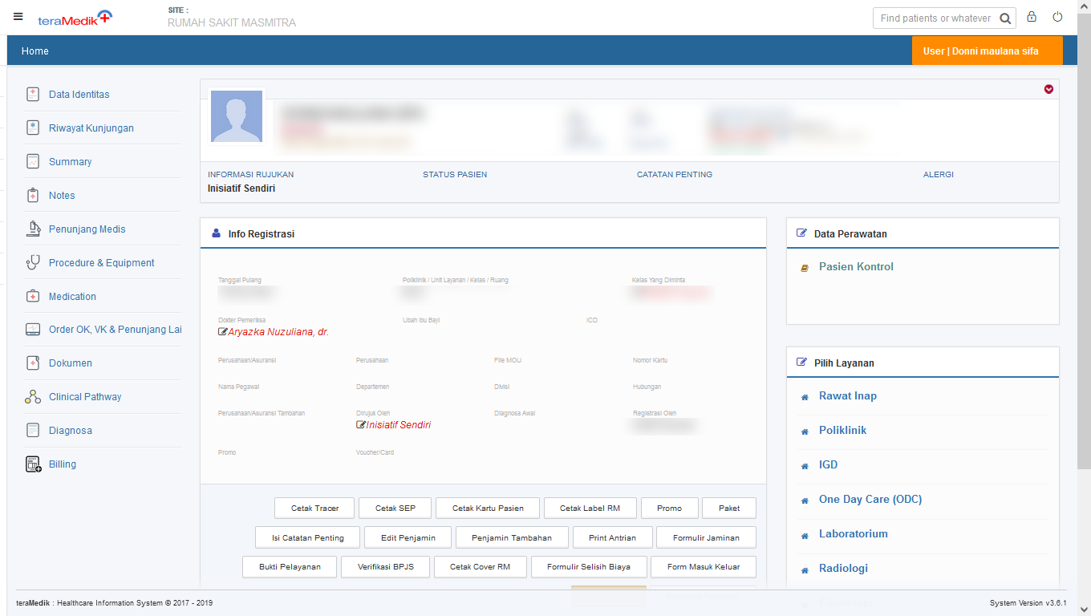Click the power logout icon
The height and width of the screenshot is (616, 1091).
pos(1057,17)
